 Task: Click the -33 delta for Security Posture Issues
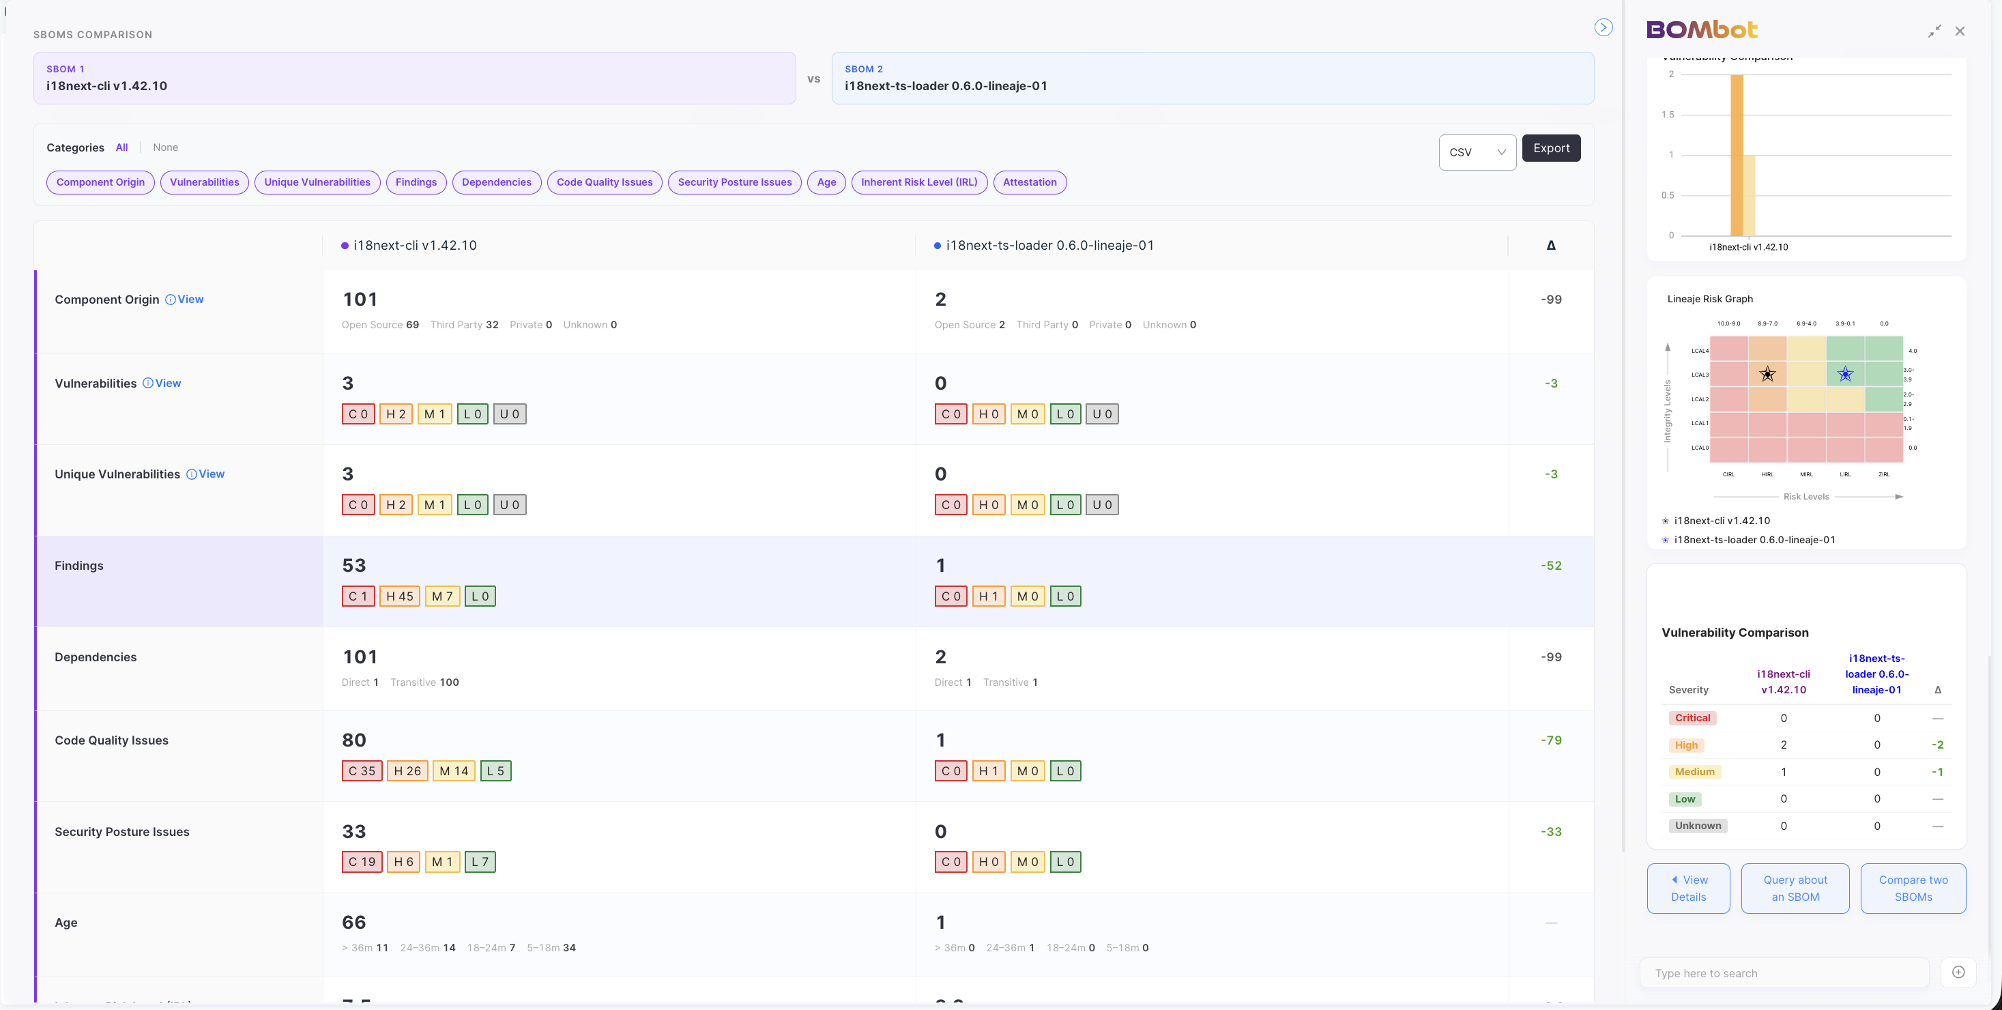tap(1551, 831)
